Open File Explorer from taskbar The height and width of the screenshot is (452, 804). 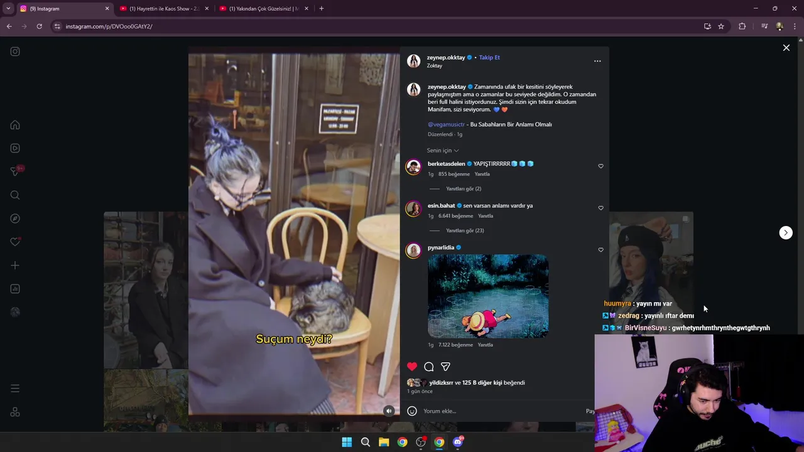click(384, 442)
